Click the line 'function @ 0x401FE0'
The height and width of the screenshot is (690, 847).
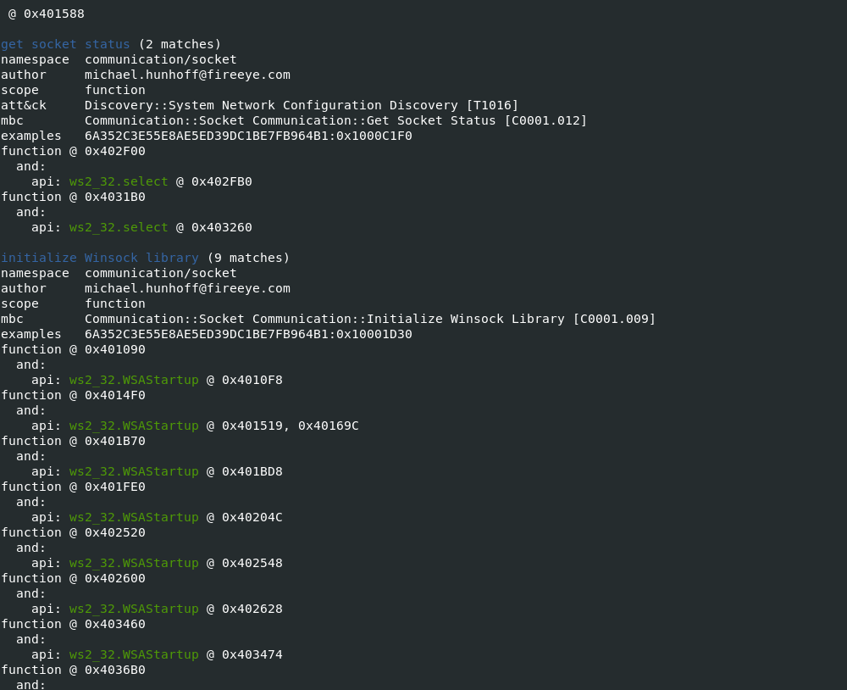point(73,487)
